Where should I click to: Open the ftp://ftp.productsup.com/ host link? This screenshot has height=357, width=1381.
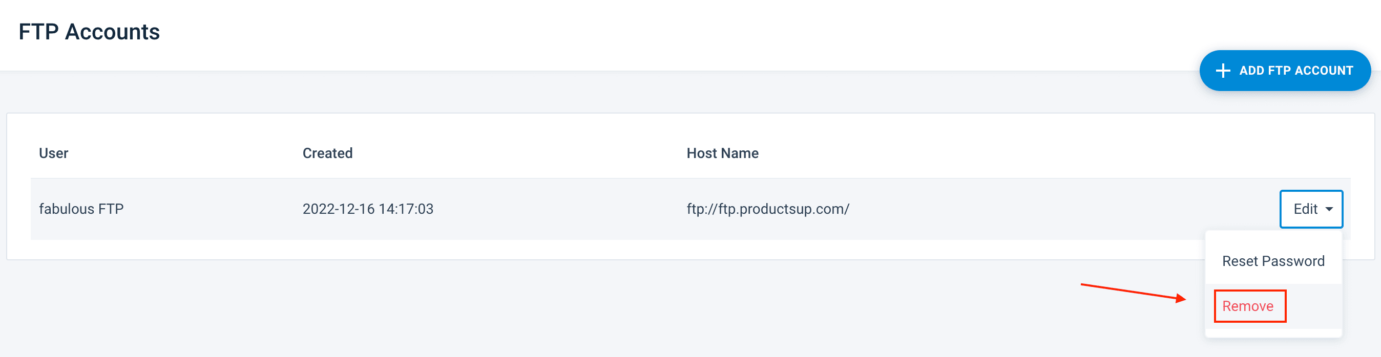768,209
